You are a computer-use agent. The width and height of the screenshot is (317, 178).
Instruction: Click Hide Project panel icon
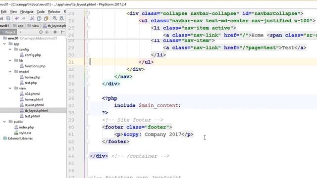[62, 32]
